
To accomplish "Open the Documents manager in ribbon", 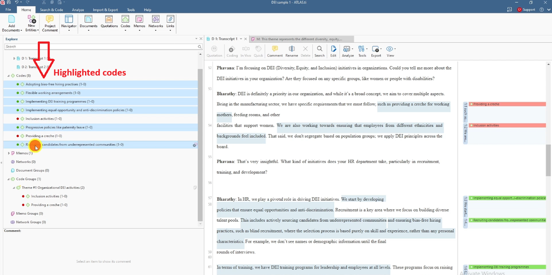I will pos(88,24).
